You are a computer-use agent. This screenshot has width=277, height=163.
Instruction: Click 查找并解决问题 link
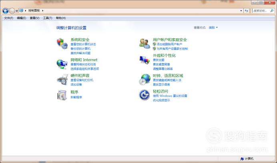80,53
